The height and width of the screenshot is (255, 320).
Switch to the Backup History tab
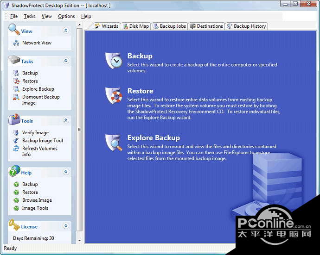coord(246,26)
